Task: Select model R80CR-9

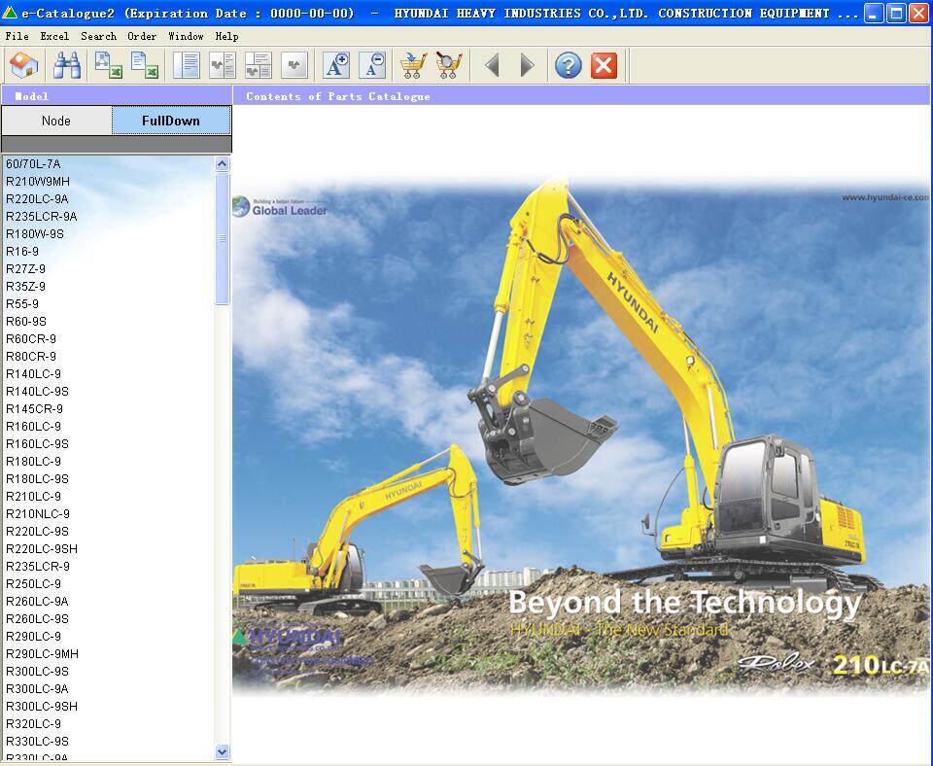Action: pos(31,357)
